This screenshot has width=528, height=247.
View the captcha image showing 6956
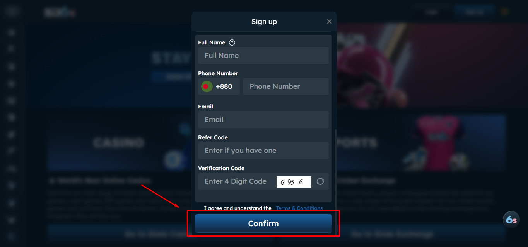tap(294, 182)
